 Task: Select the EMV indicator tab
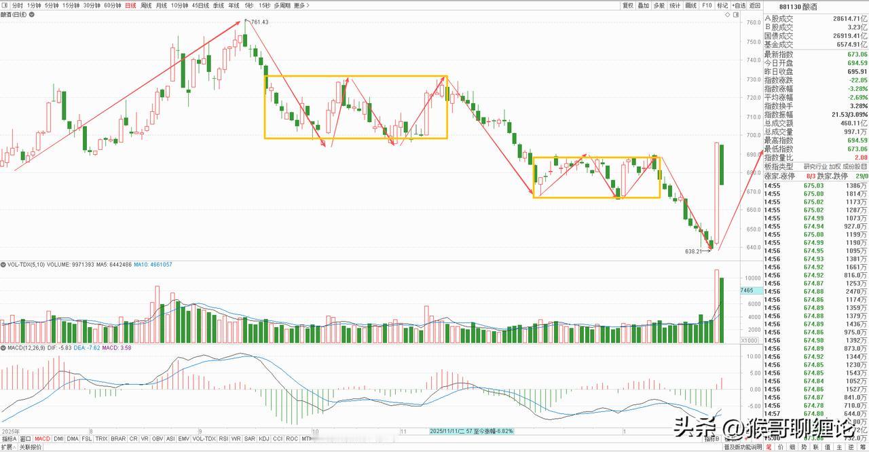[185, 439]
